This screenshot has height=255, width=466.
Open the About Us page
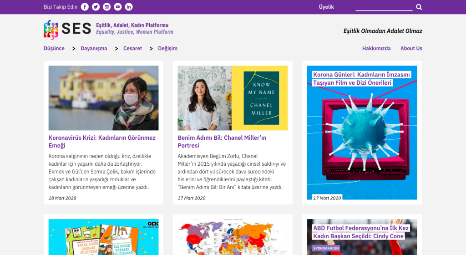point(411,48)
